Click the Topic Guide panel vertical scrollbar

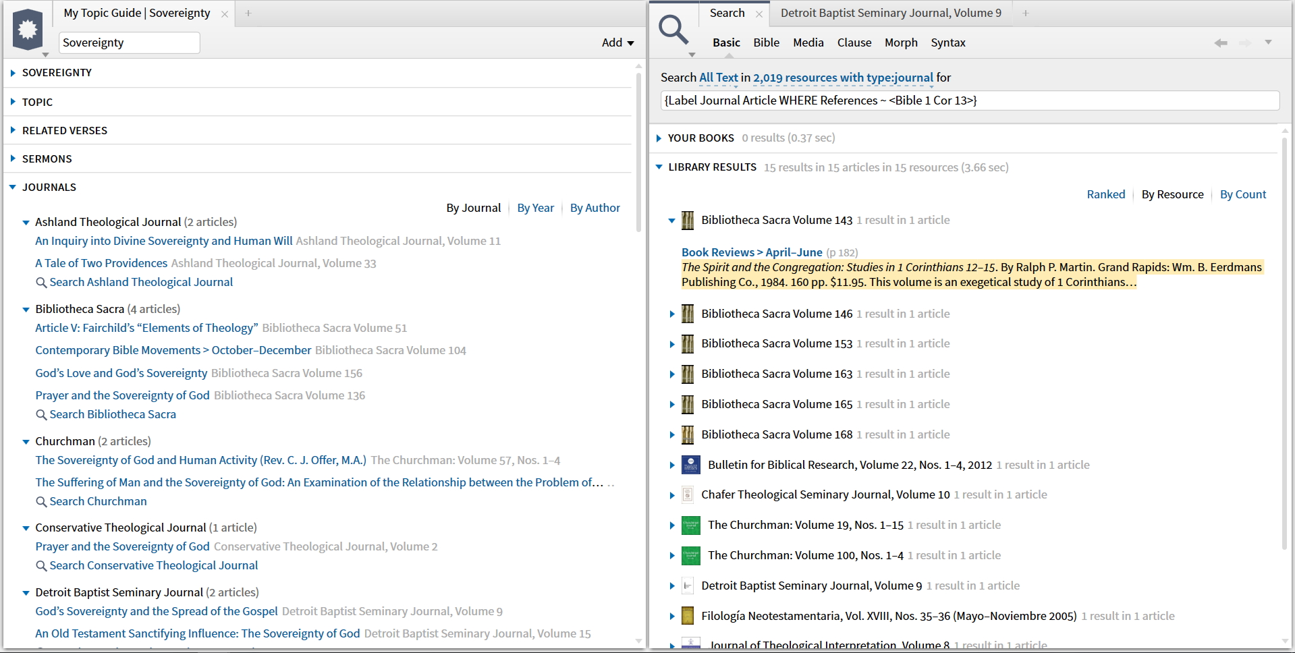point(638,152)
